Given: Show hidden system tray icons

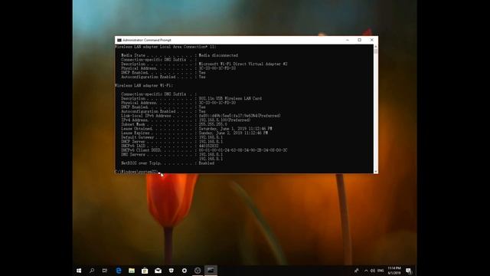Looking at the screenshot, I should pos(366,271).
